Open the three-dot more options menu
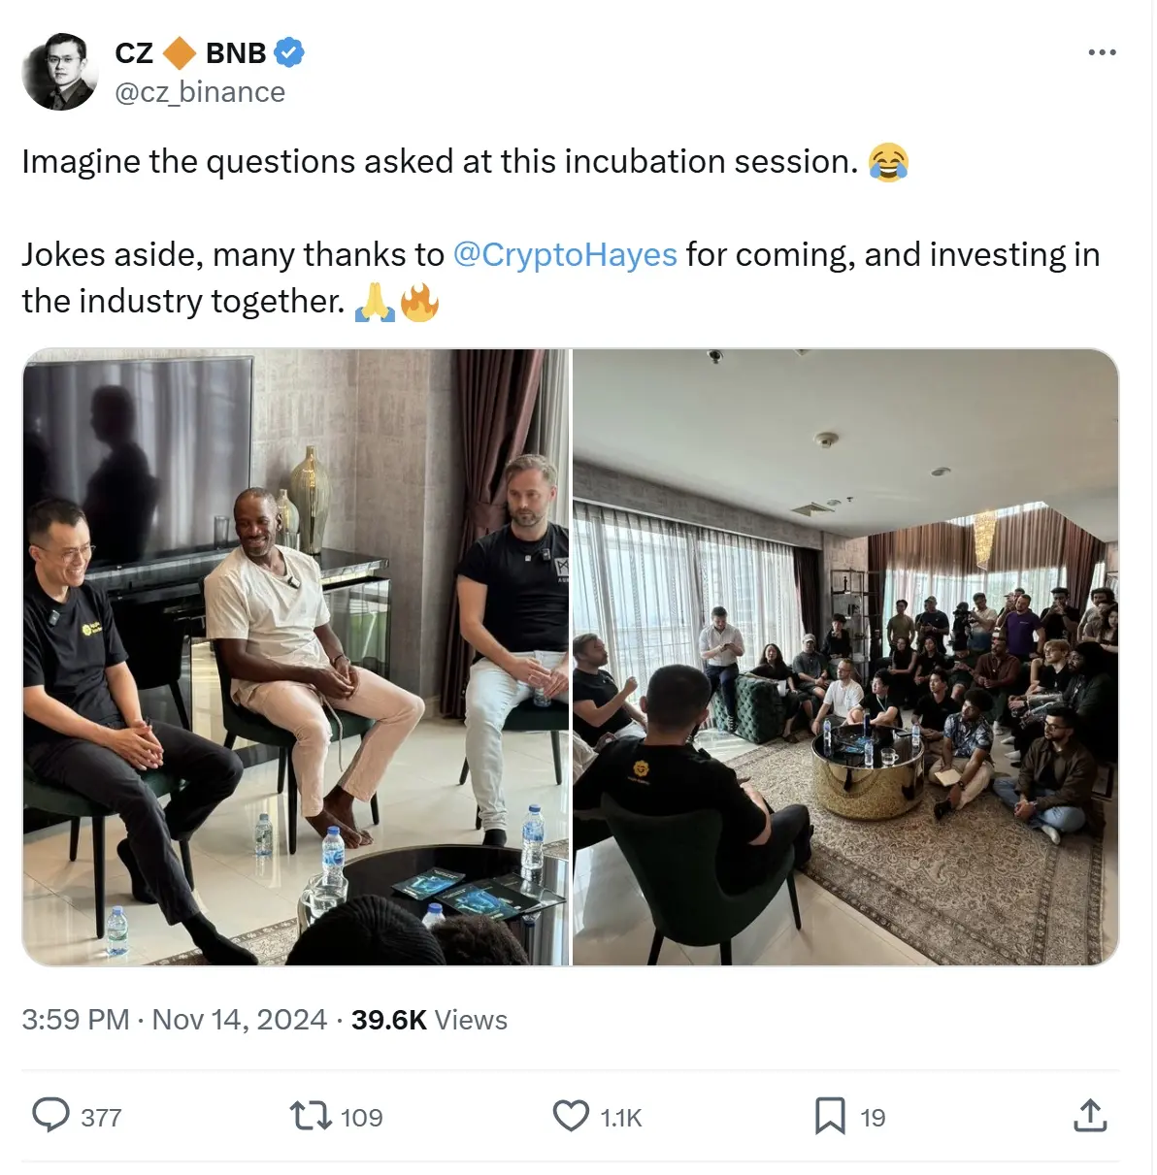The image size is (1157, 1175). click(1102, 52)
